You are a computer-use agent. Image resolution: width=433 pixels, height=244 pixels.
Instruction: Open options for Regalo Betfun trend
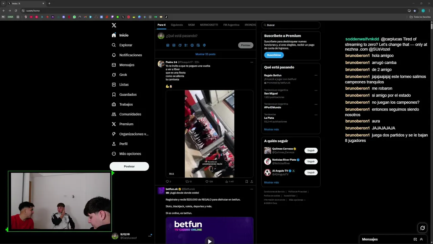coord(316,75)
